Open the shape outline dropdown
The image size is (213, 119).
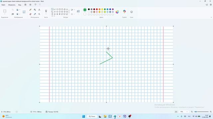click(x=73, y=10)
